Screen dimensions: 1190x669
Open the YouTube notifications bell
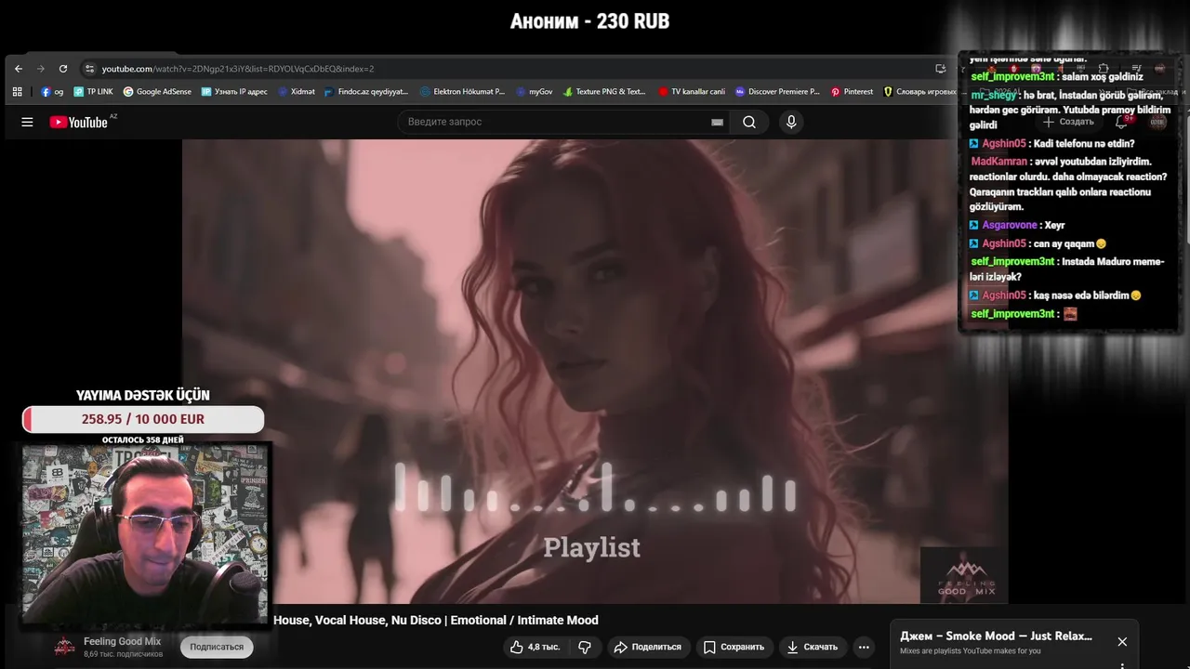point(1122,122)
